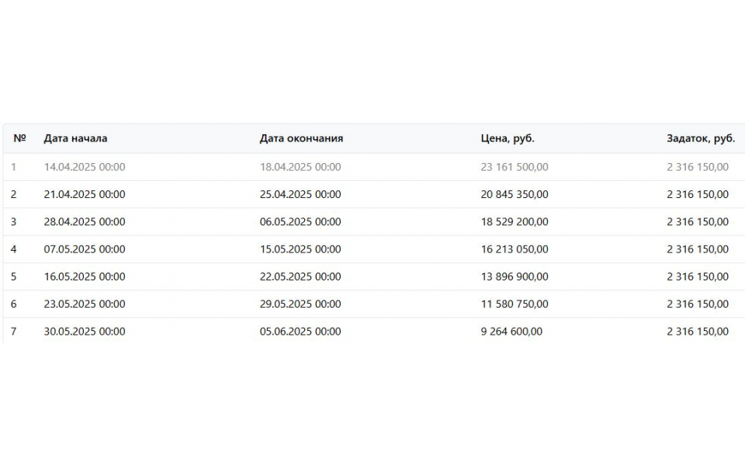Click price 11 580 750,00 in row 6
The image size is (745, 466).
tap(515, 304)
